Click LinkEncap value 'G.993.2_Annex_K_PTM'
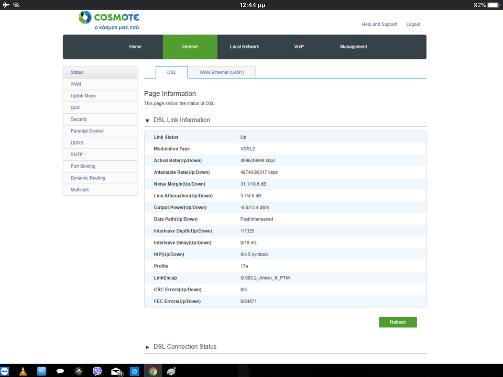 pos(265,278)
